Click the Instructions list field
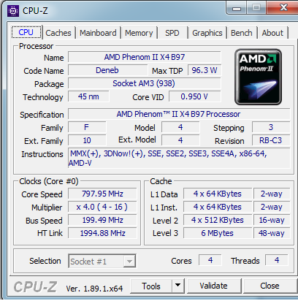 point(179,158)
